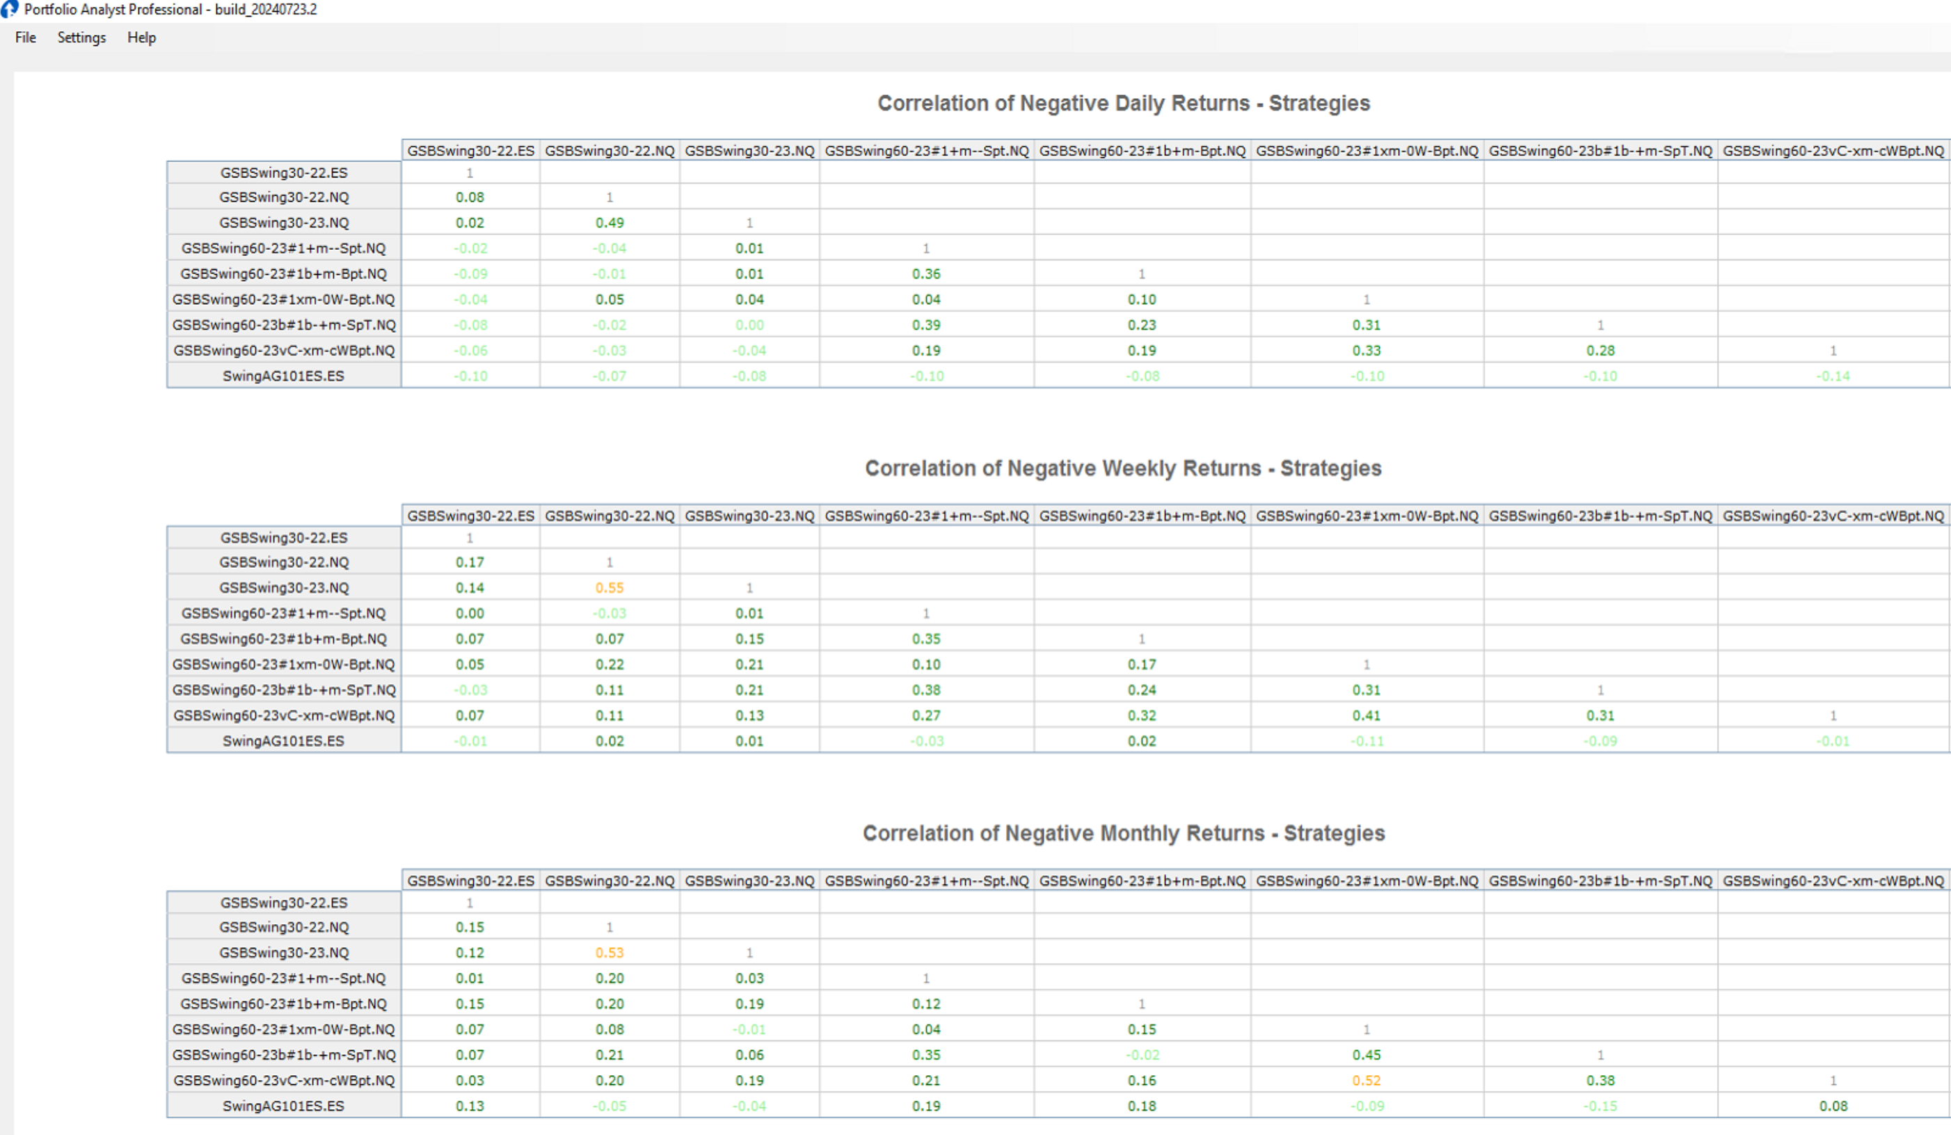Click the 0.41 cell in Weekly Returns table
The height and width of the screenshot is (1135, 1951).
[x=1367, y=715]
